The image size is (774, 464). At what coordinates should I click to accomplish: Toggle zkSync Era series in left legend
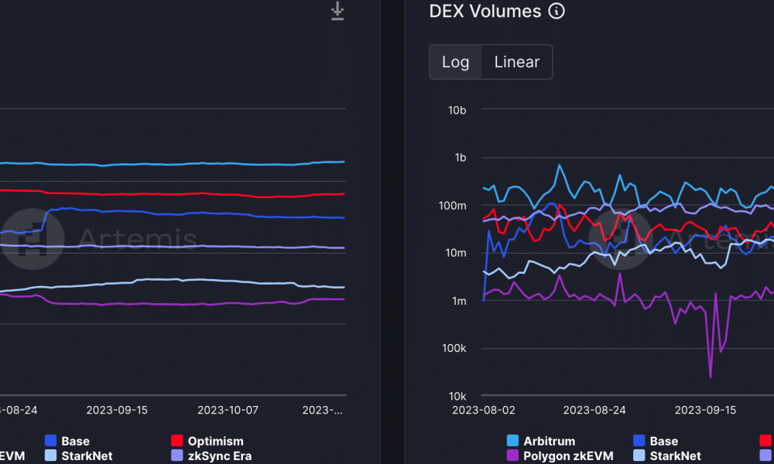click(x=211, y=455)
